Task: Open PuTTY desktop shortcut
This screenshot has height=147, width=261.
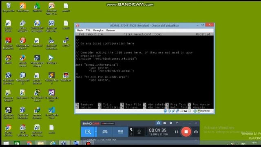Action: click(x=66, y=42)
